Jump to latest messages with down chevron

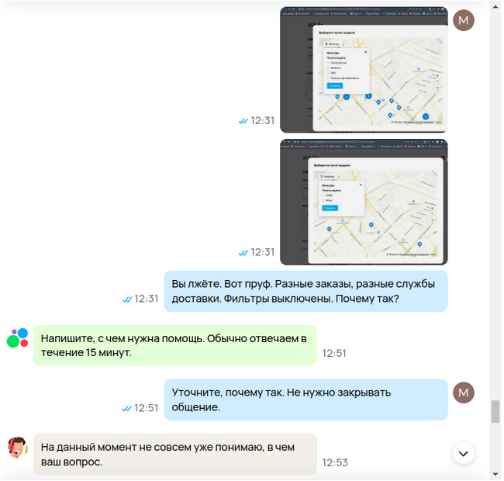point(463,453)
